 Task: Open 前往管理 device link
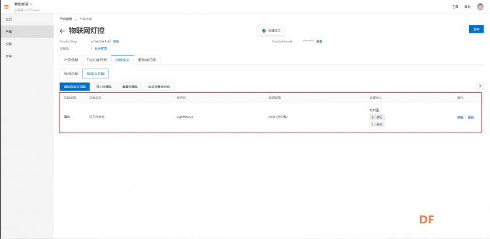pos(101,48)
